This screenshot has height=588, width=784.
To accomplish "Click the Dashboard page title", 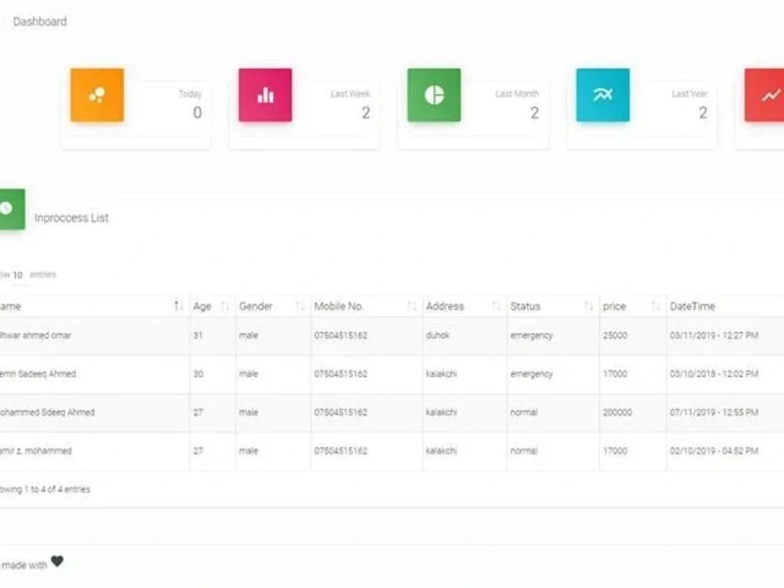I will coord(39,21).
